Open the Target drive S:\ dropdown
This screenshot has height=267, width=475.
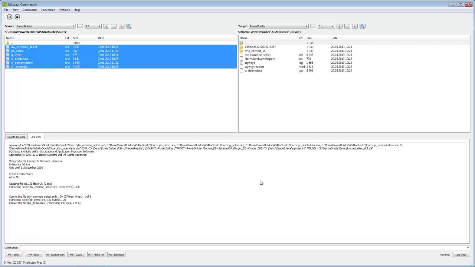click(x=326, y=26)
